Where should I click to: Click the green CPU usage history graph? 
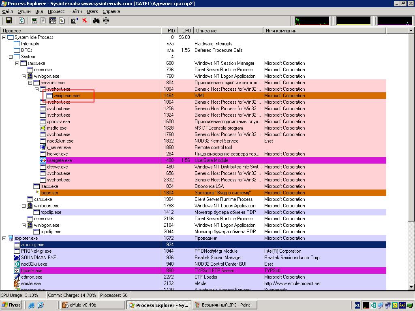tap(312, 21)
